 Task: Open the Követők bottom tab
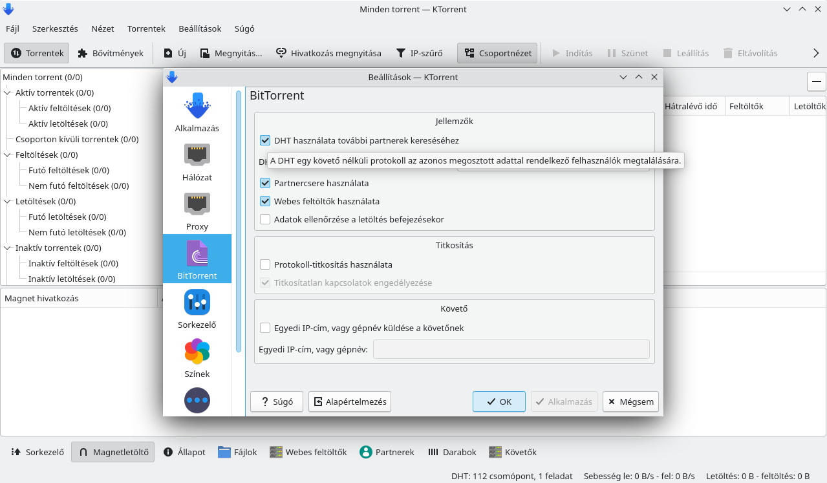pyautogui.click(x=513, y=452)
